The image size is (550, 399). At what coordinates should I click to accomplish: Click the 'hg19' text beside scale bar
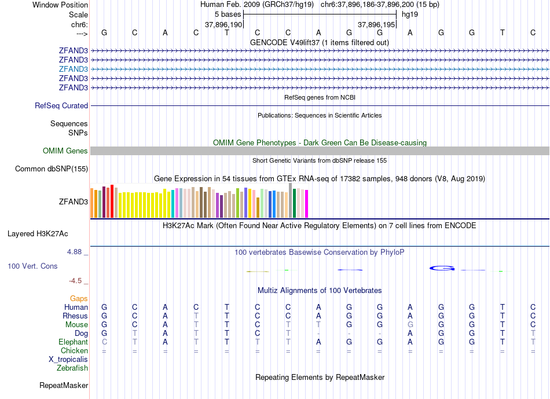(410, 14)
